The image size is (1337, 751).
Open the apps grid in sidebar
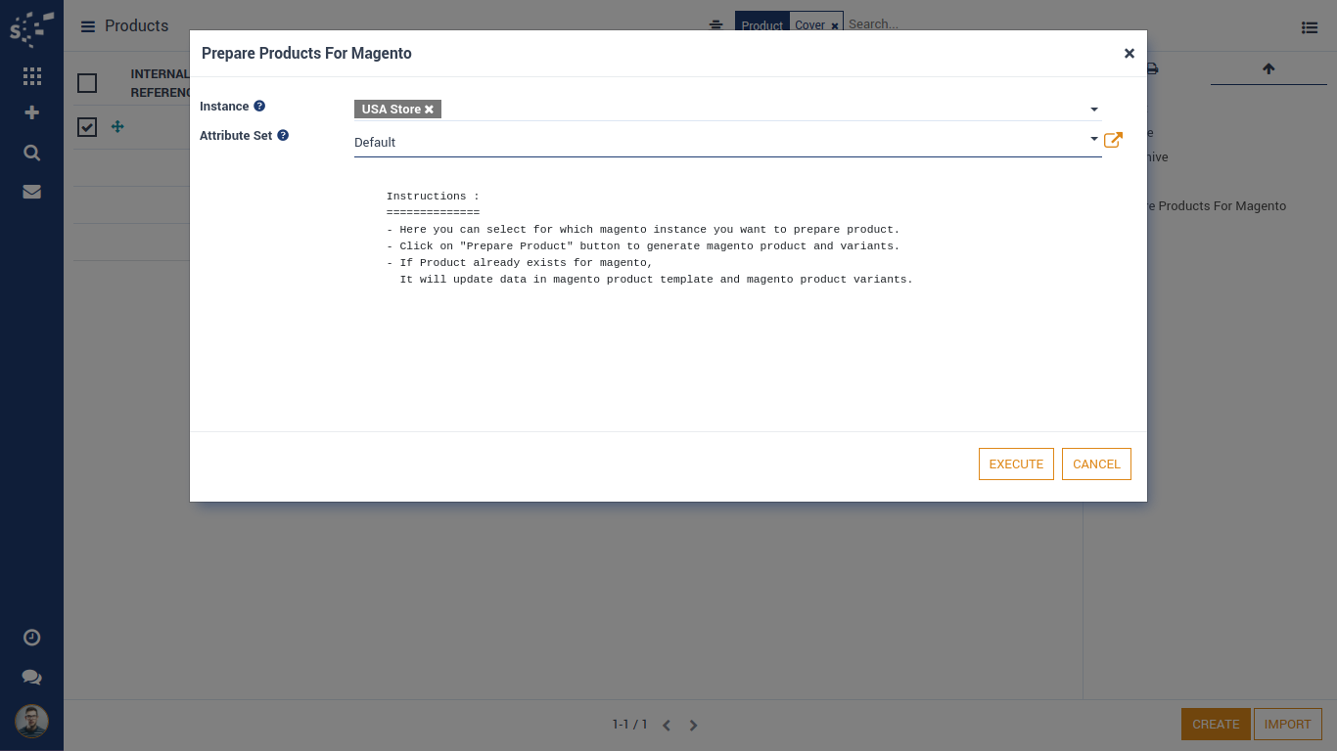coord(31,76)
